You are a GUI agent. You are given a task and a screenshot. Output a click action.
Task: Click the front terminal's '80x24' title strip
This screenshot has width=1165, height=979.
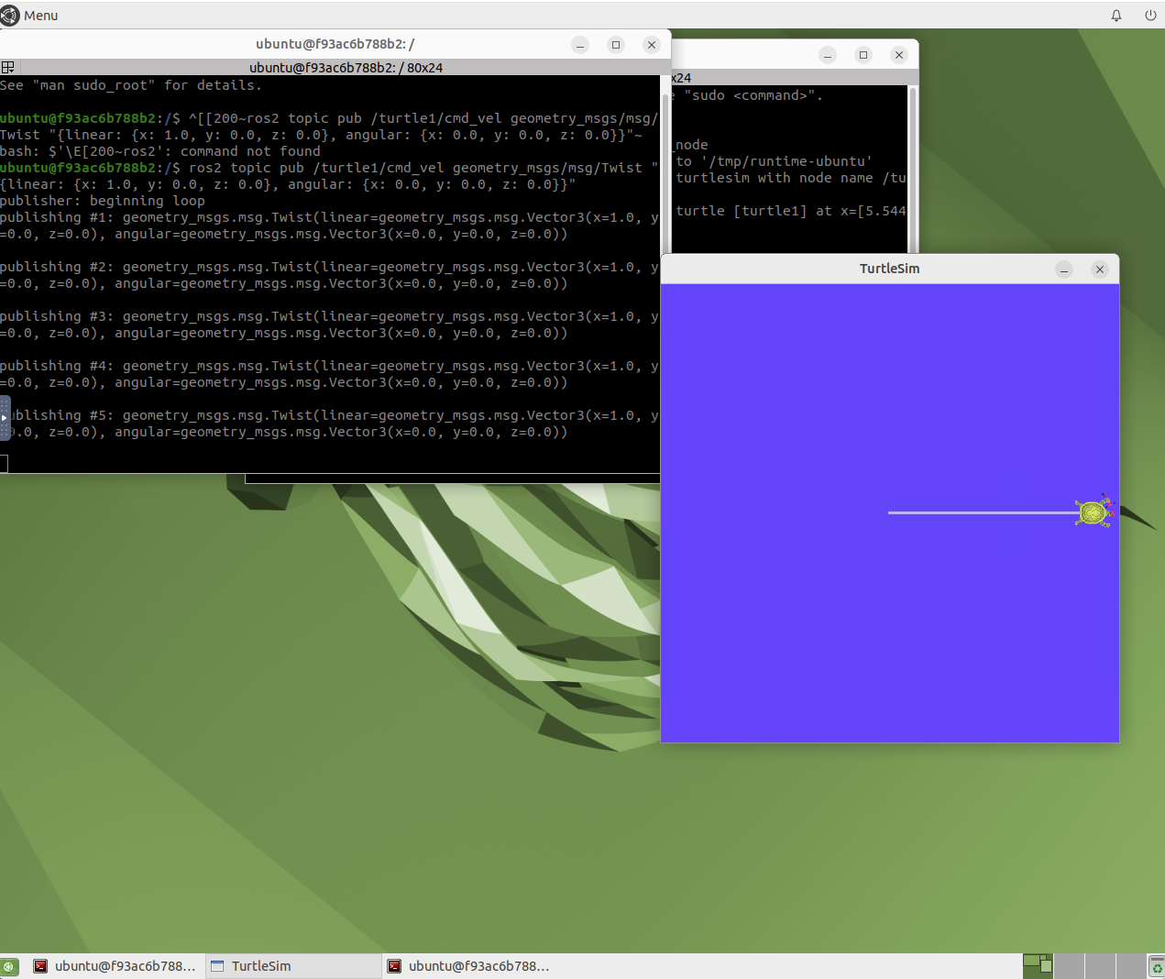pos(346,68)
